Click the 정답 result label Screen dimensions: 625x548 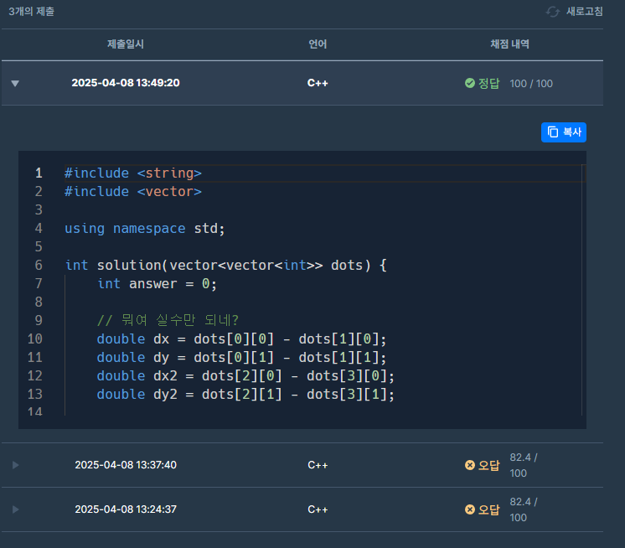coord(488,83)
